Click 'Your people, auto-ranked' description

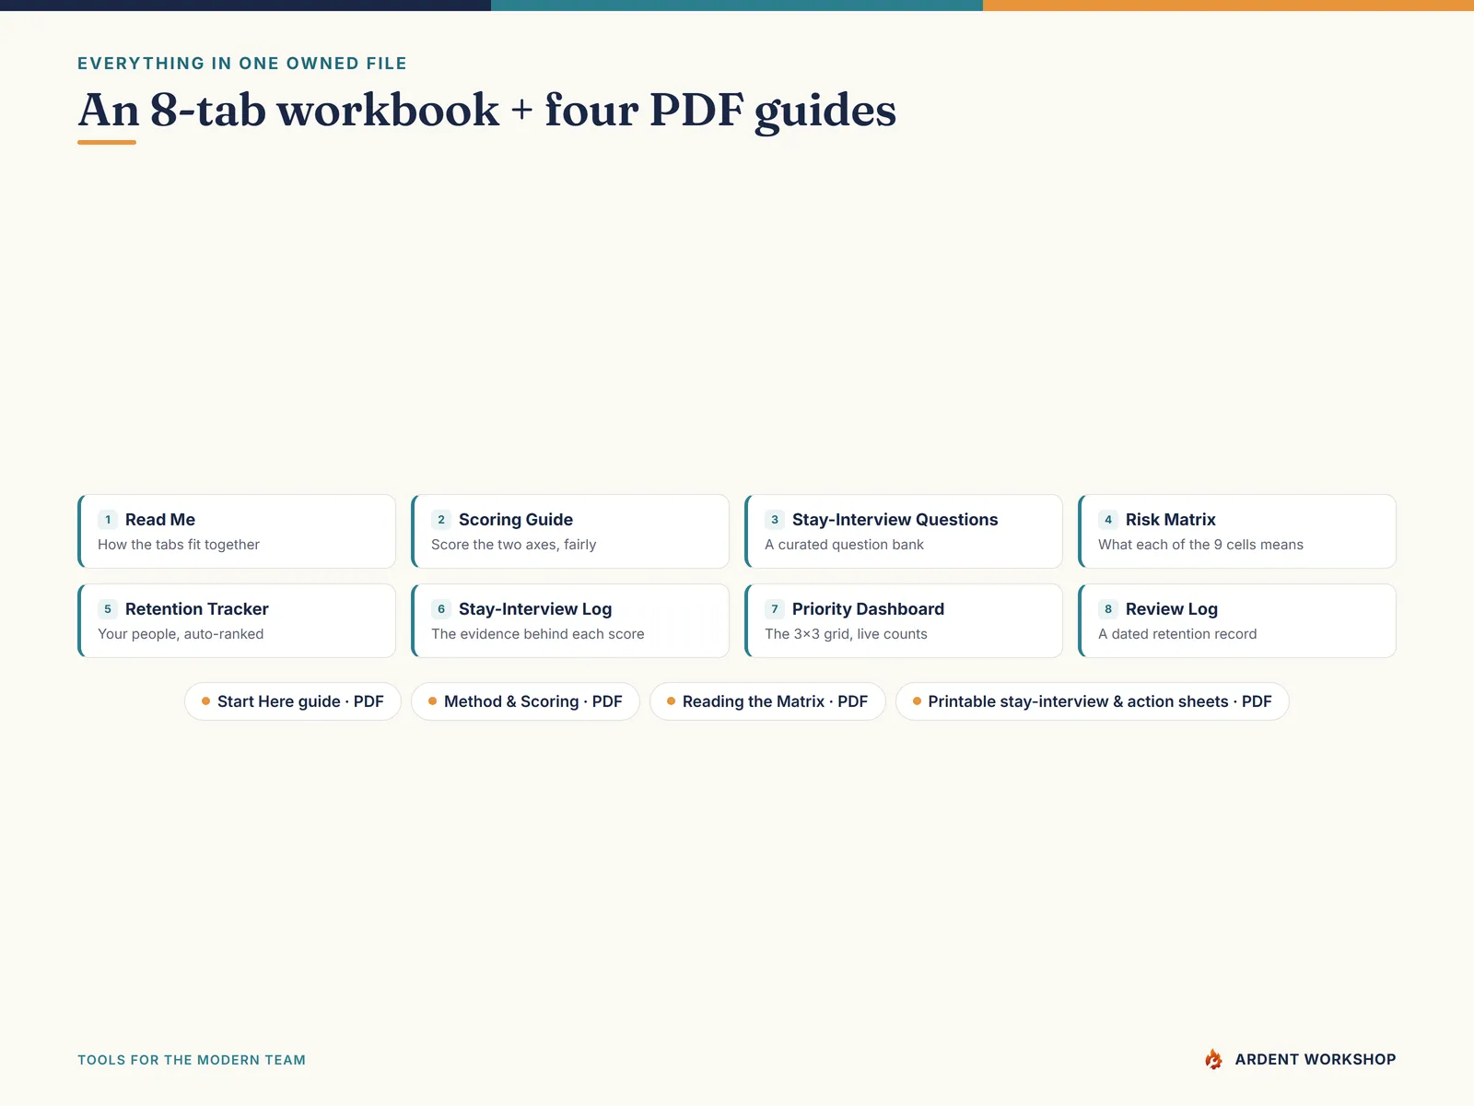[x=181, y=634]
